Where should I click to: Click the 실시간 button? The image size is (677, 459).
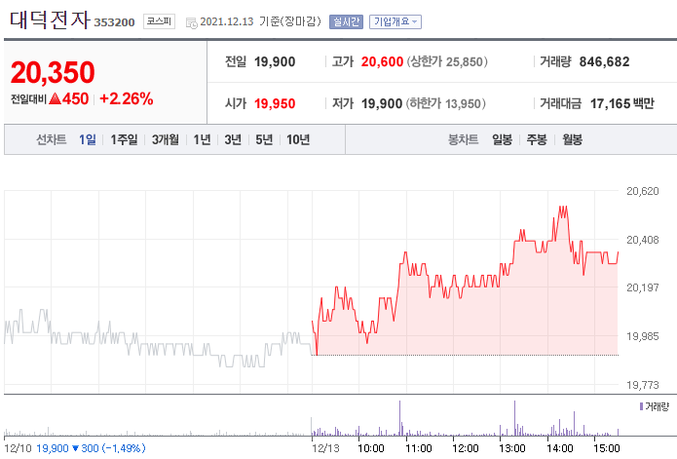pos(346,21)
